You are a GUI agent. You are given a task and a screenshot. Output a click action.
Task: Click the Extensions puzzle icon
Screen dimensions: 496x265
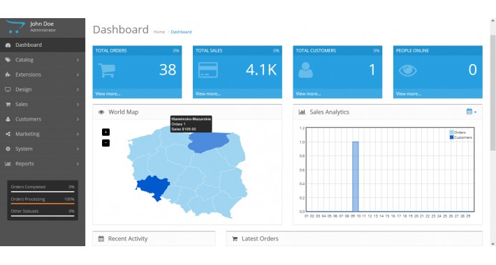point(8,75)
